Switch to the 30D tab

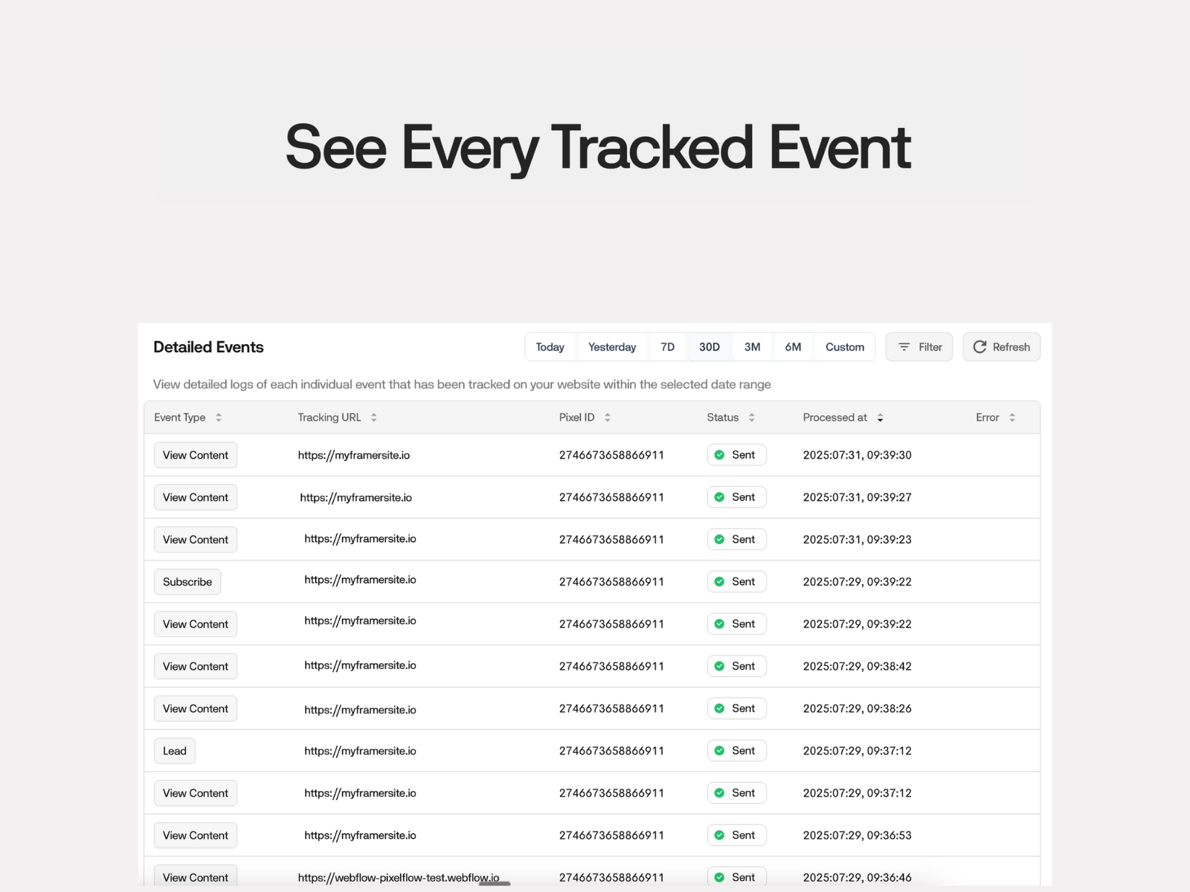(709, 346)
